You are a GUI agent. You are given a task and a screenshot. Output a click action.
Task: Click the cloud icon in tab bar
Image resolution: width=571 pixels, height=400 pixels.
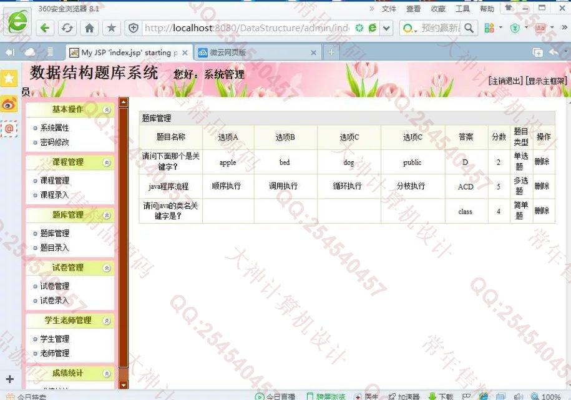(30, 52)
